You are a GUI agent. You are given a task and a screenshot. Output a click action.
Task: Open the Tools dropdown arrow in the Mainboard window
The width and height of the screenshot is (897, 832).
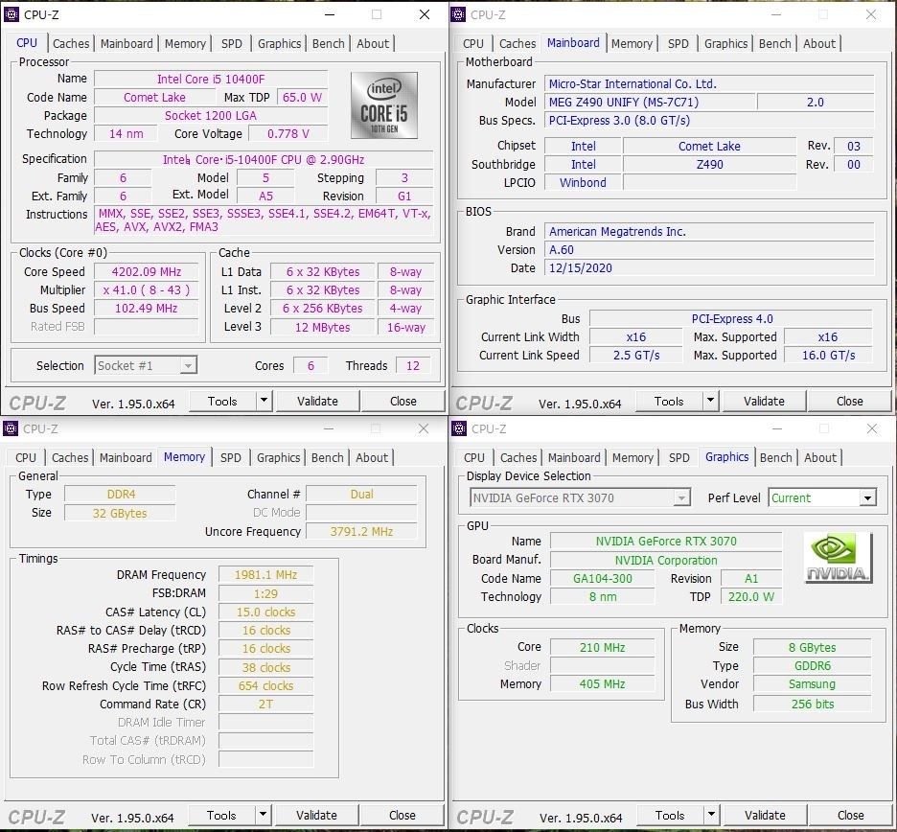tap(710, 401)
